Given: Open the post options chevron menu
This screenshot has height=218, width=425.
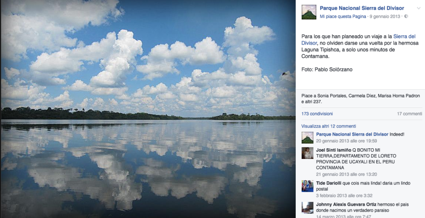Looking at the screenshot, I should (420, 8).
